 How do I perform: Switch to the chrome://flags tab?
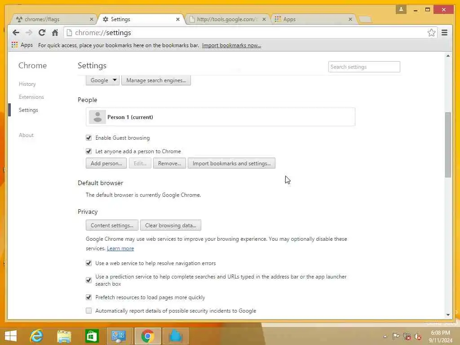pyautogui.click(x=53, y=19)
